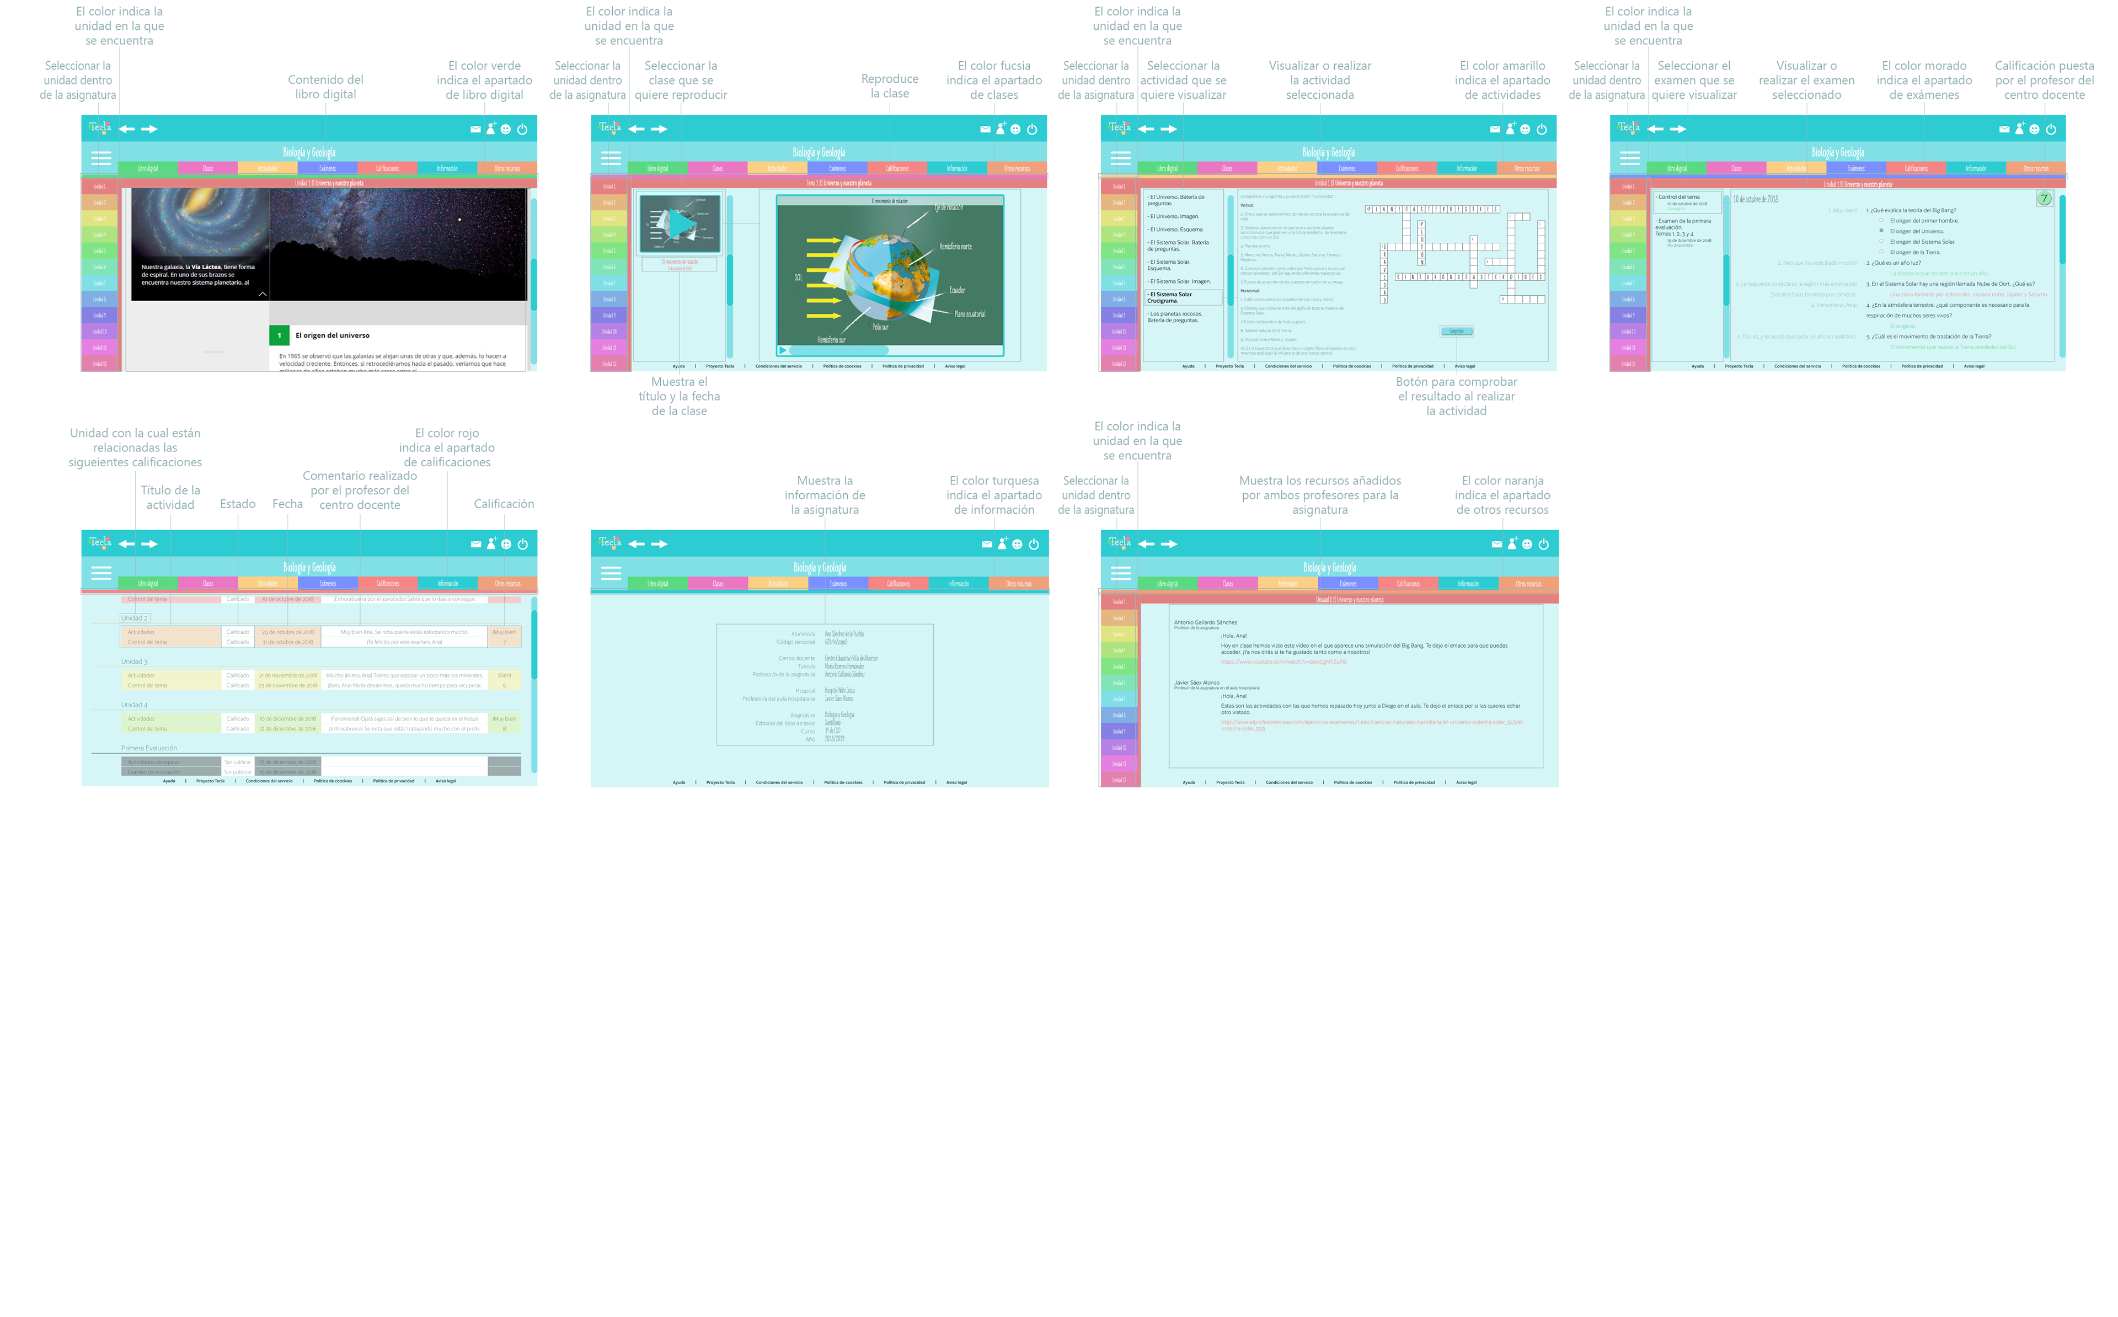Click the Comprobar button under the crossword

[x=1456, y=332]
